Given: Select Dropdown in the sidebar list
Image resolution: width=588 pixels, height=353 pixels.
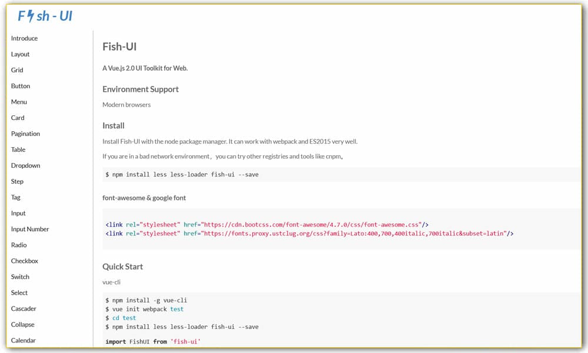Looking at the screenshot, I should click(x=25, y=165).
